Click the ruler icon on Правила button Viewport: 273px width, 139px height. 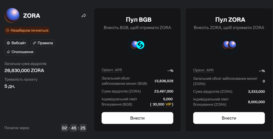pyautogui.click(x=34, y=43)
